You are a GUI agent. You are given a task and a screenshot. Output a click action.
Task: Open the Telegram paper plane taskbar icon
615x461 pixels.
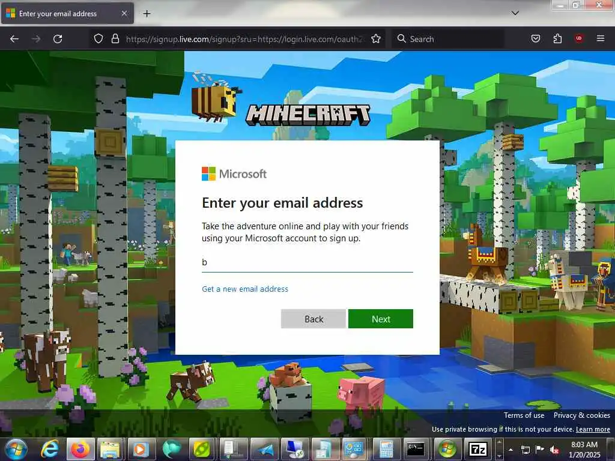click(x=265, y=449)
